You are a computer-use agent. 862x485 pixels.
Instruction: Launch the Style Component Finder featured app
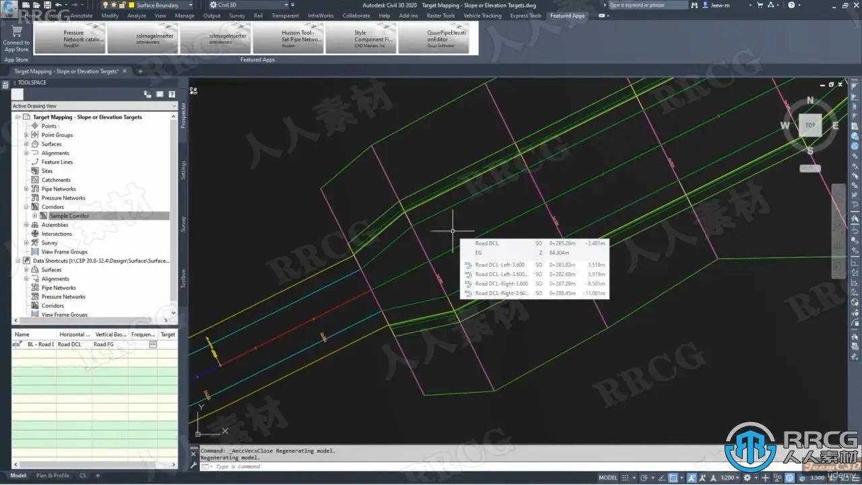pyautogui.click(x=361, y=39)
